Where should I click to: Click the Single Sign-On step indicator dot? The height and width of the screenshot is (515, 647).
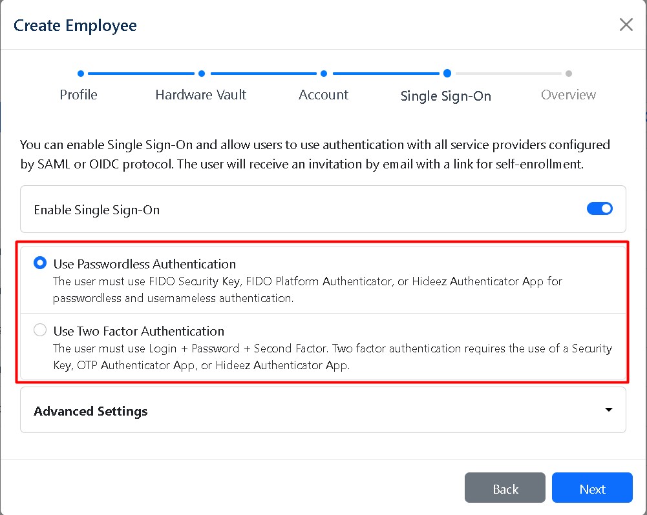(x=446, y=74)
